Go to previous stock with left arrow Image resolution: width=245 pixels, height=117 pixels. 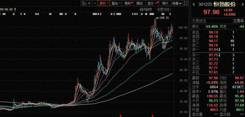194,4
